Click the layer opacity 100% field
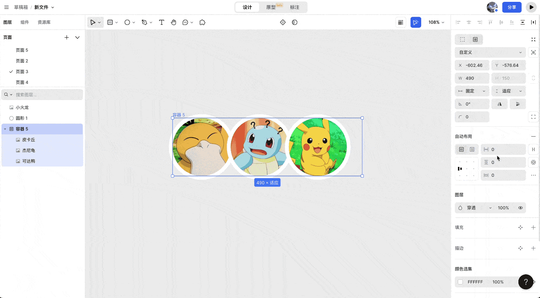 (503, 208)
